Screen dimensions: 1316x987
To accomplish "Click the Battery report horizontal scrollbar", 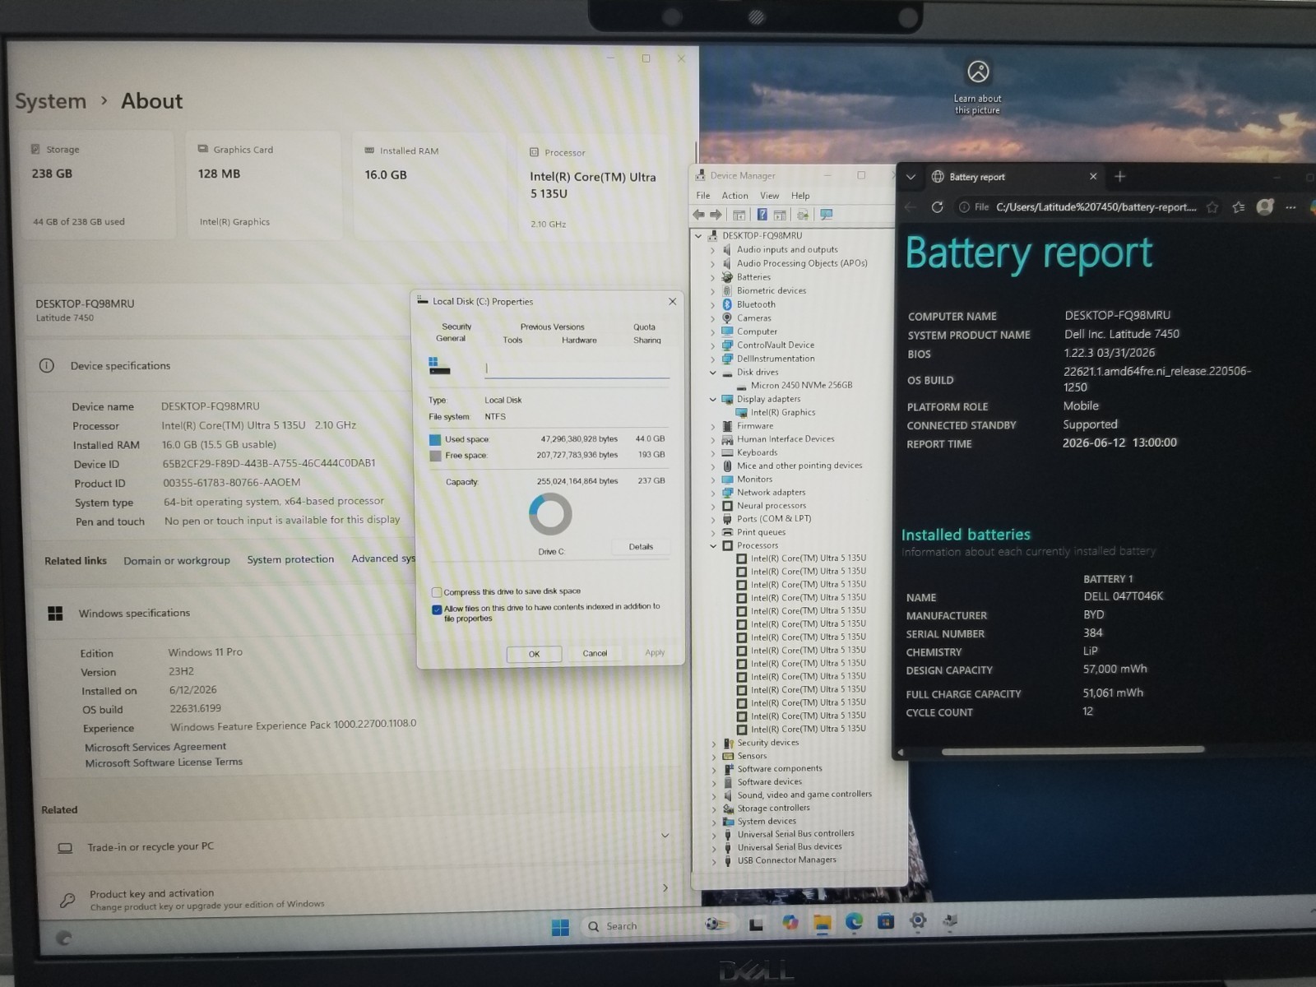I will [x=1073, y=750].
